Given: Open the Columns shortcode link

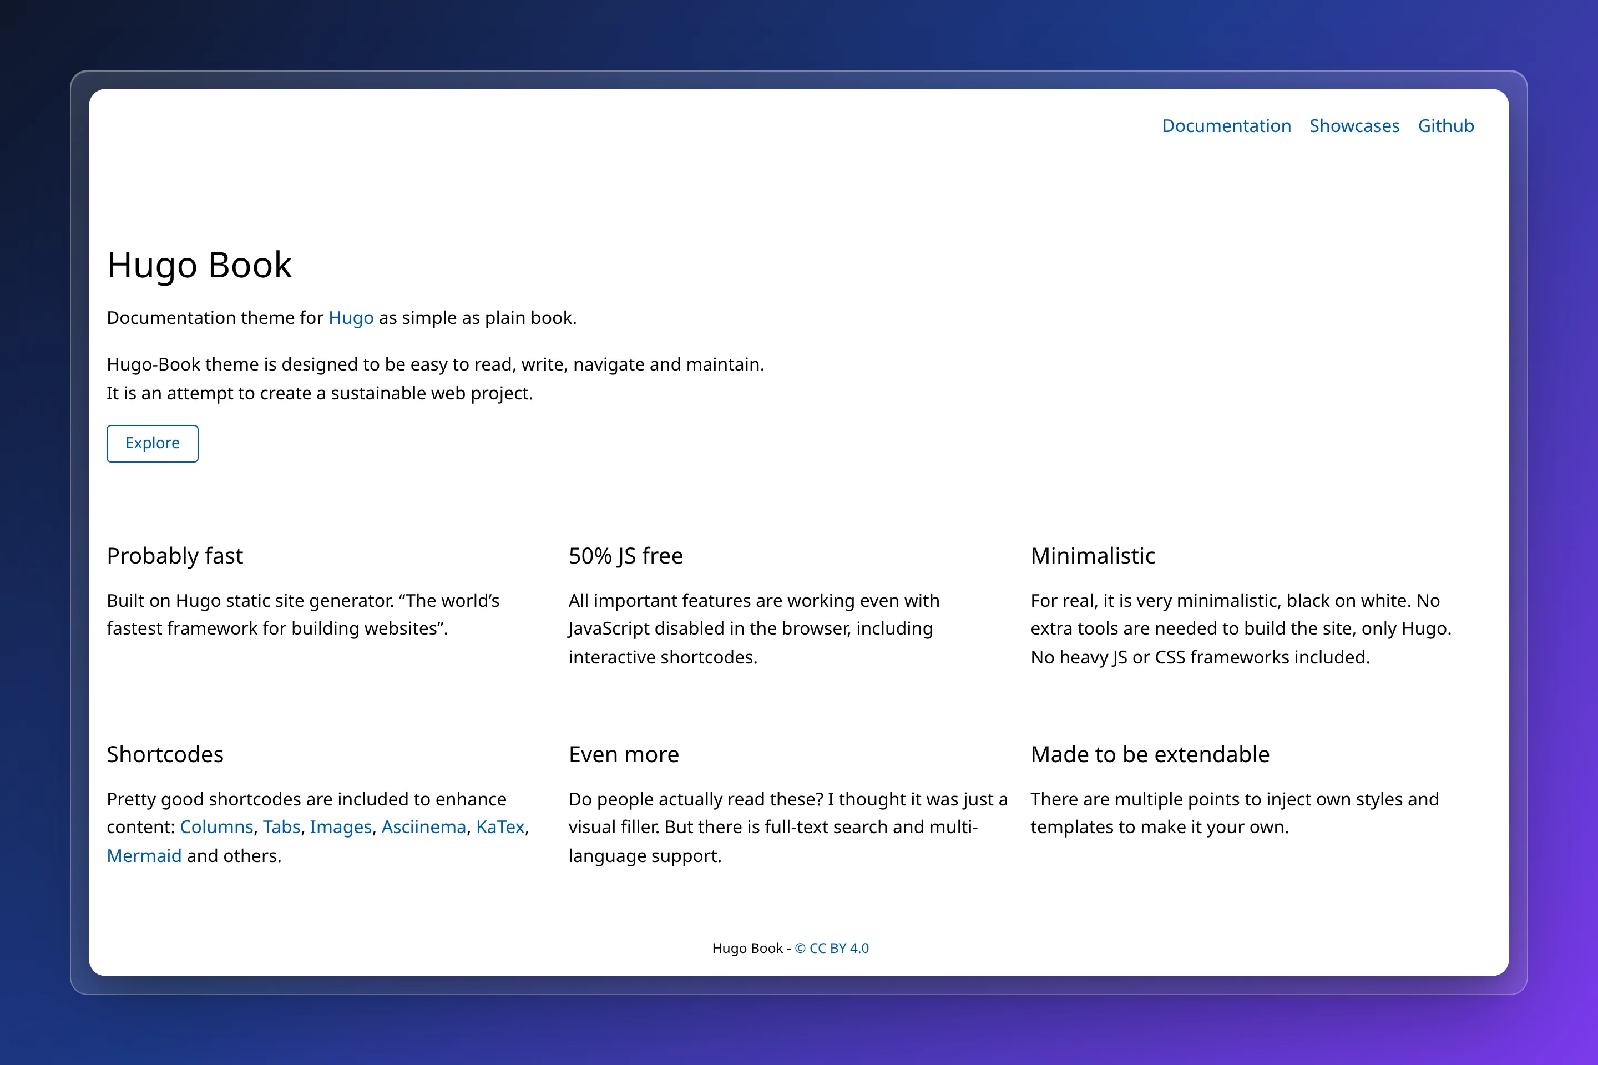Looking at the screenshot, I should pyautogui.click(x=216, y=826).
